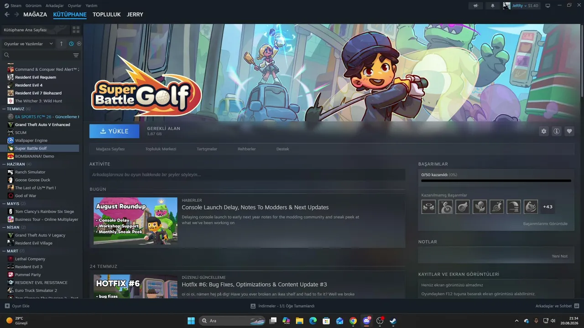Go back with the left arrow
This screenshot has height=328, width=584.
click(x=7, y=15)
